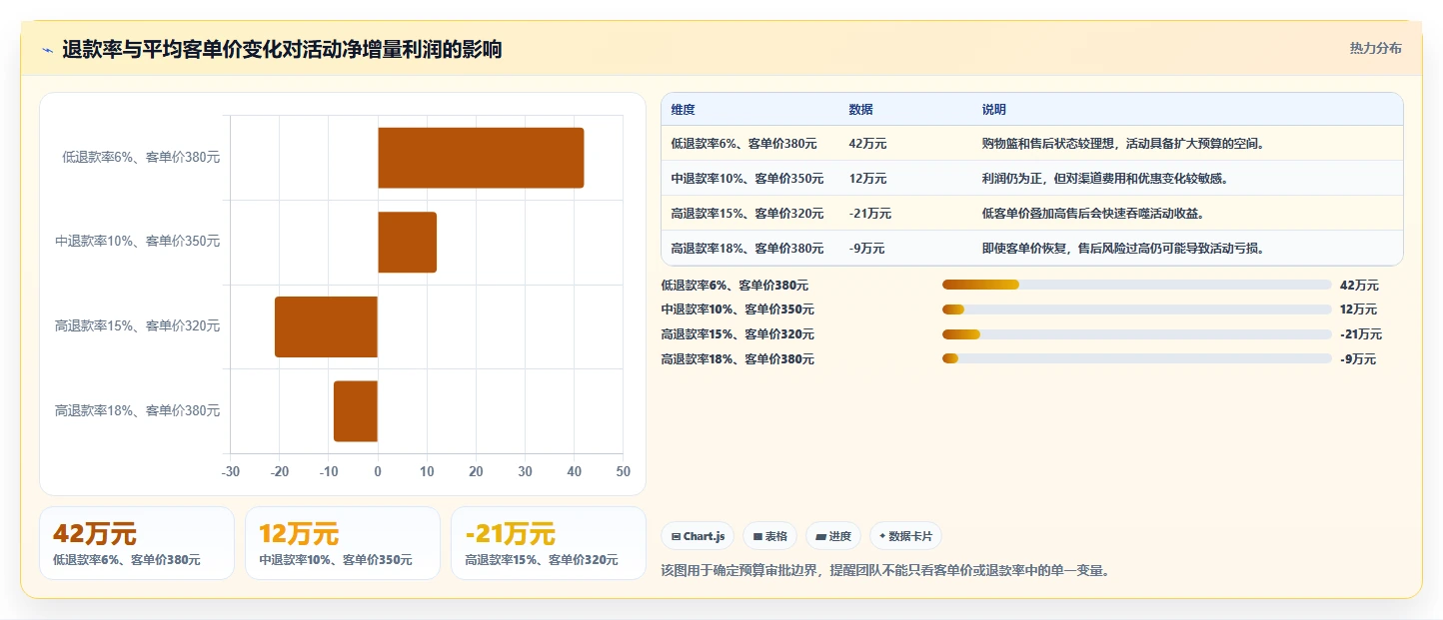The image size is (1443, 620).
Task: Click the 12万元 bar in the chart
Action: tap(407, 242)
